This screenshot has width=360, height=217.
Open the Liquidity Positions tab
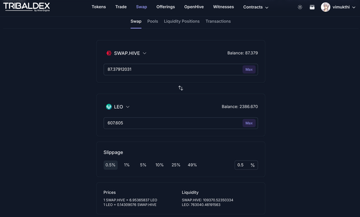pyautogui.click(x=182, y=21)
